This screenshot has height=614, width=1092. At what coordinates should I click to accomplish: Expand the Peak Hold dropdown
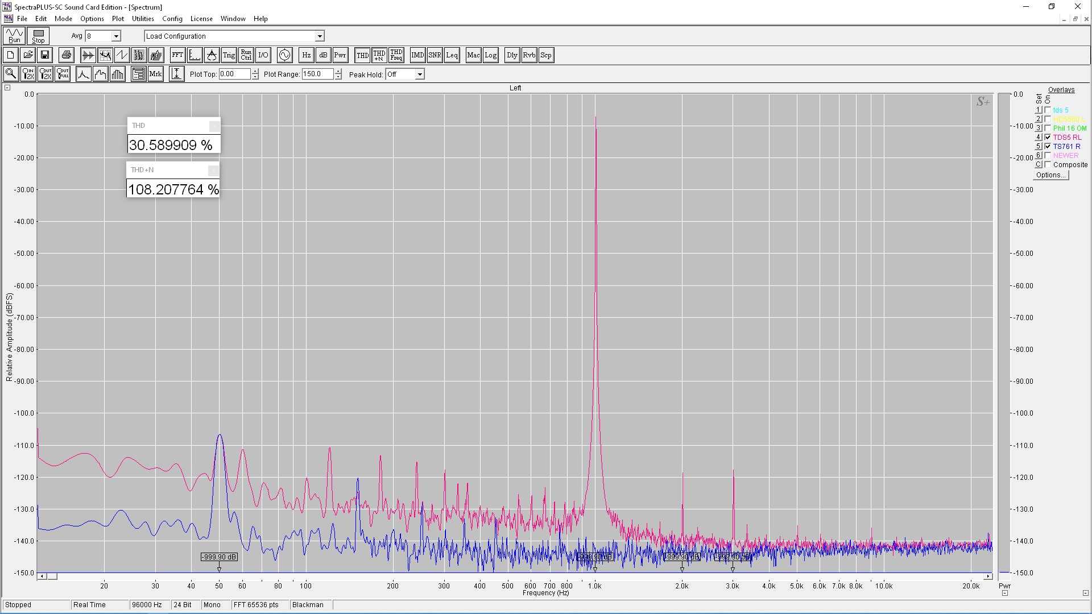tap(420, 74)
